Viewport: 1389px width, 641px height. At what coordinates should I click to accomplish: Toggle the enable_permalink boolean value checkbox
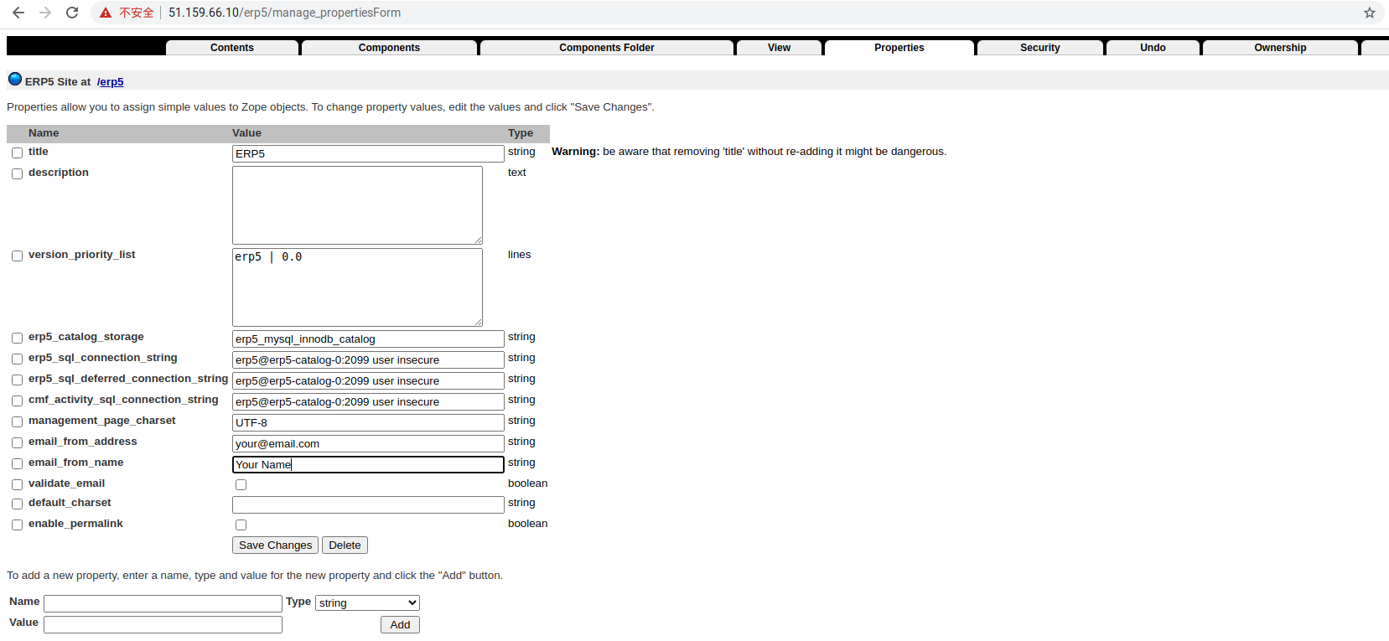(241, 525)
